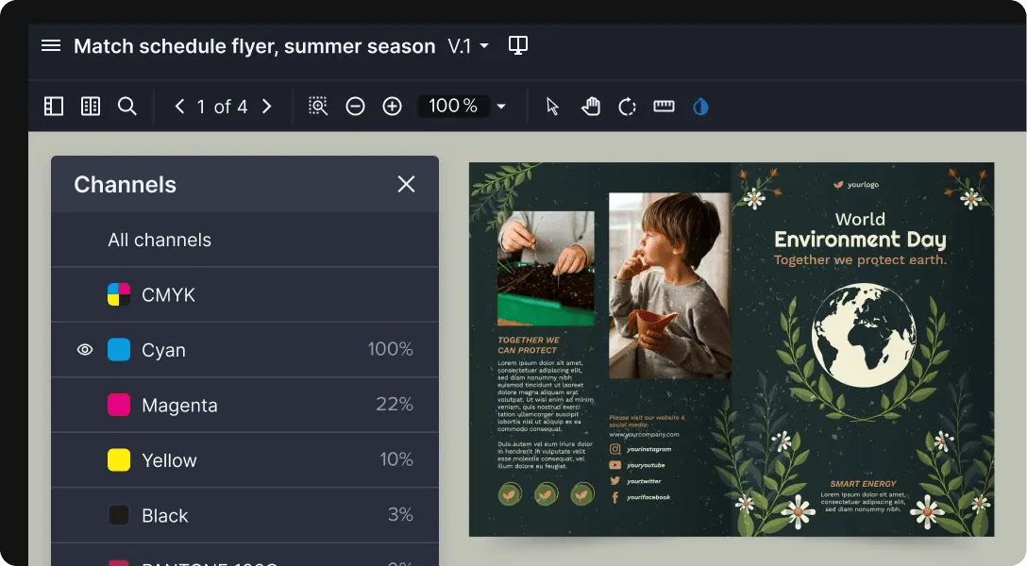Select All channels in the list

point(160,240)
